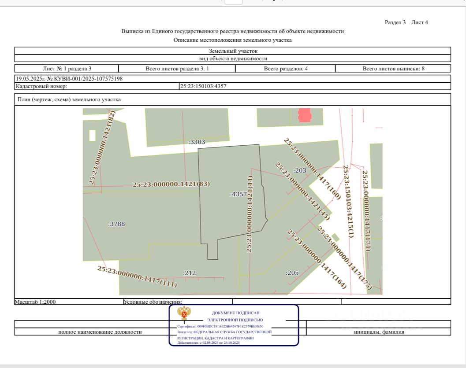Select the 'Всего разделов: 4' cell
Viewport: 466px width, 368px height.
(286, 69)
